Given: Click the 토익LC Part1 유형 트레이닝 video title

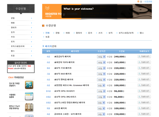Looking at the screenshot, I should (x=15, y=107).
